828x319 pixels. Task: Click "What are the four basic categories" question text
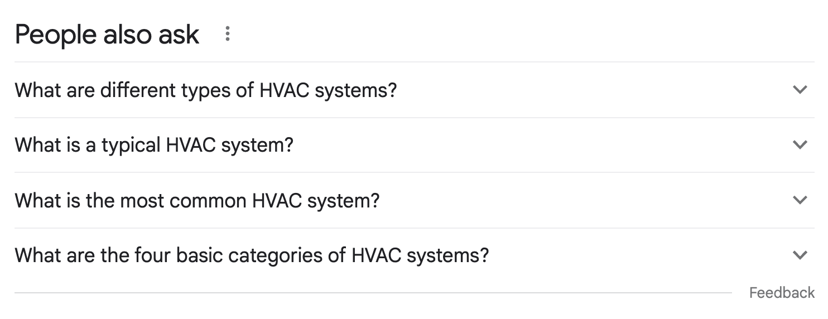(x=252, y=255)
